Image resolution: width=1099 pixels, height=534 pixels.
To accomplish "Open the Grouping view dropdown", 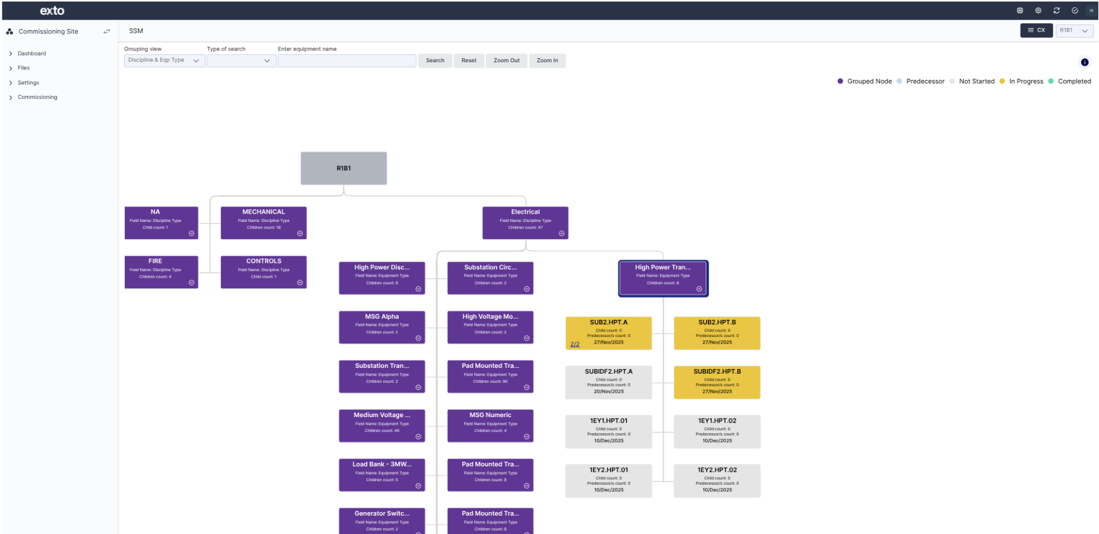I will coord(164,60).
